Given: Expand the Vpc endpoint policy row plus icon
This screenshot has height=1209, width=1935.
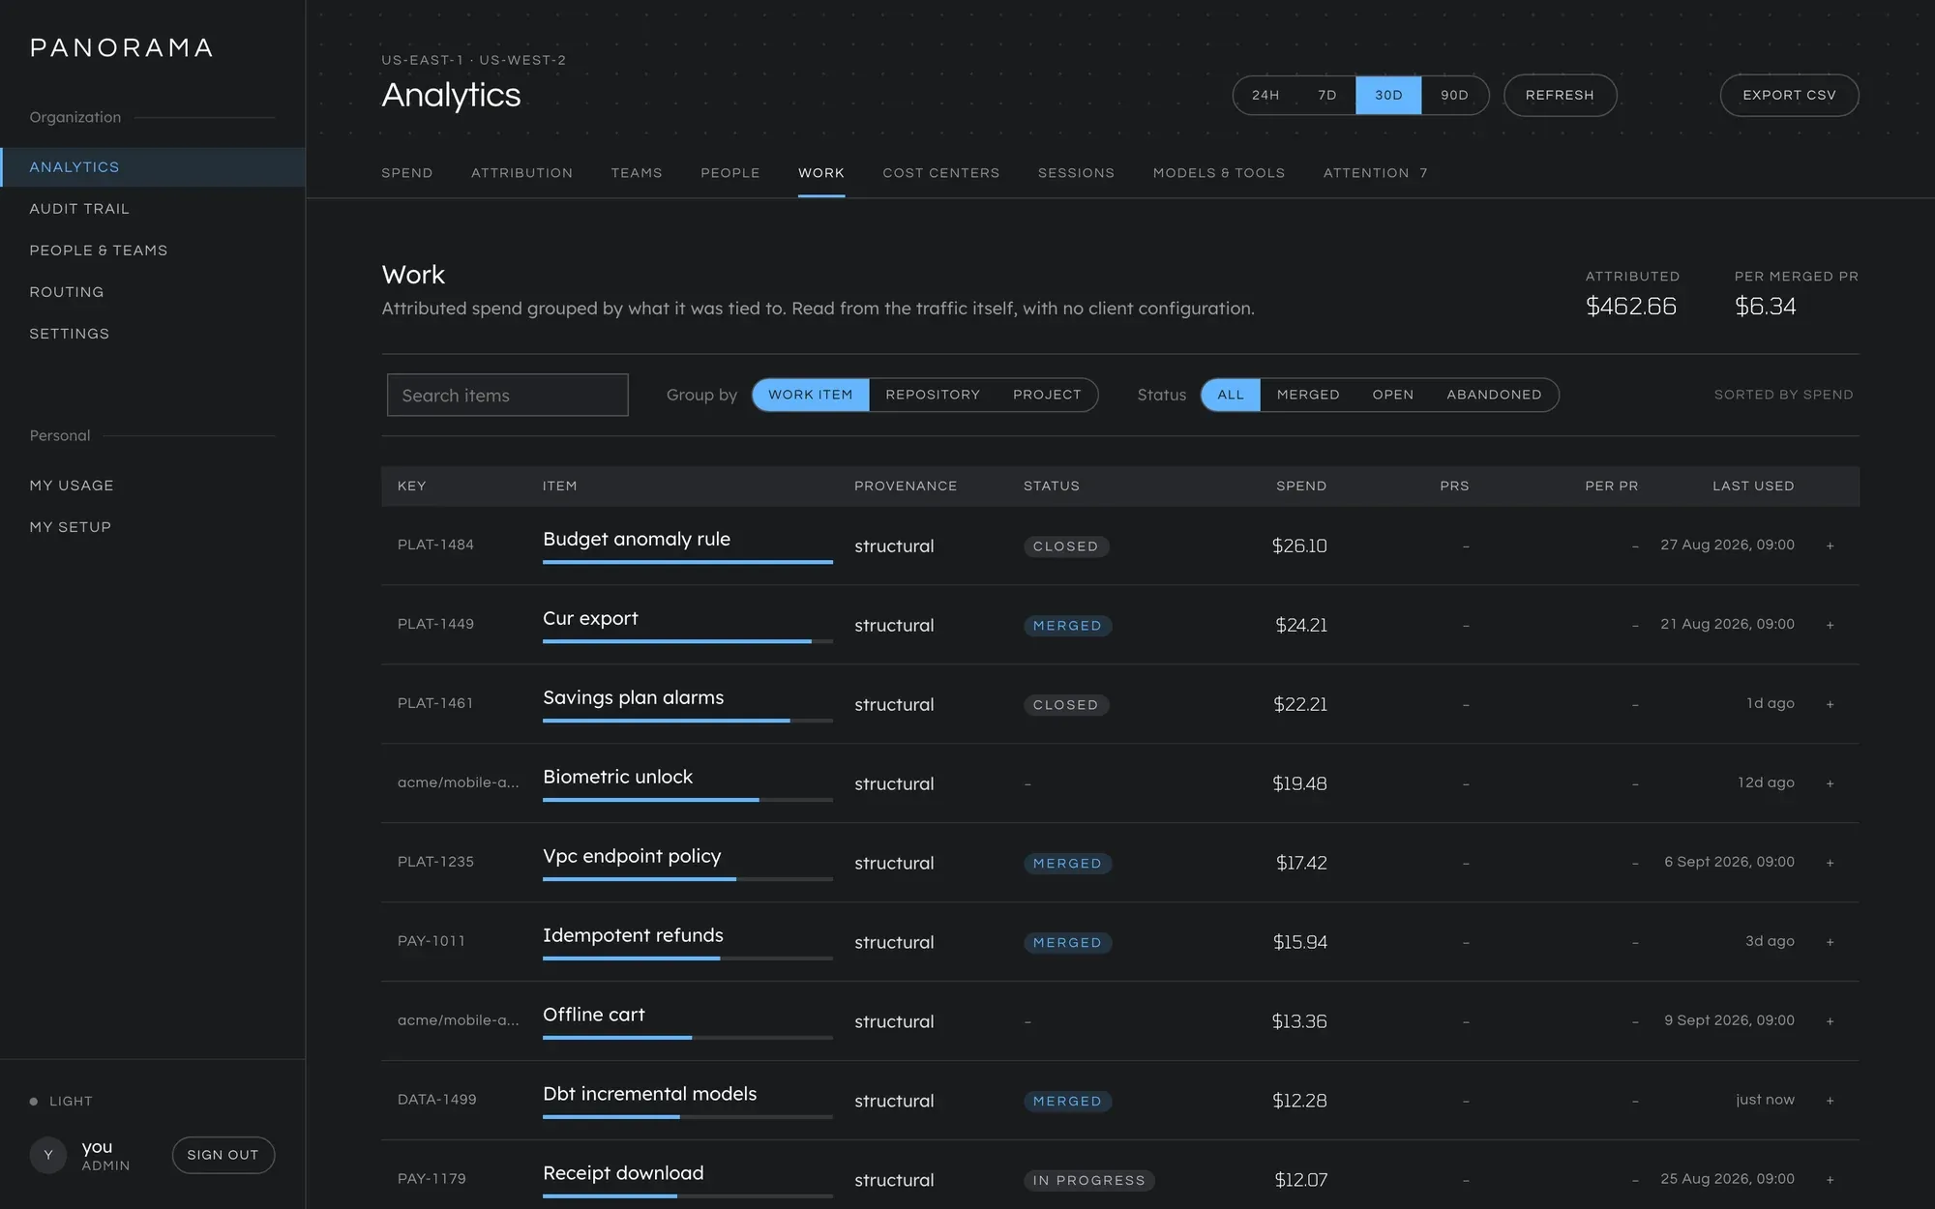Looking at the screenshot, I should click(x=1830, y=863).
